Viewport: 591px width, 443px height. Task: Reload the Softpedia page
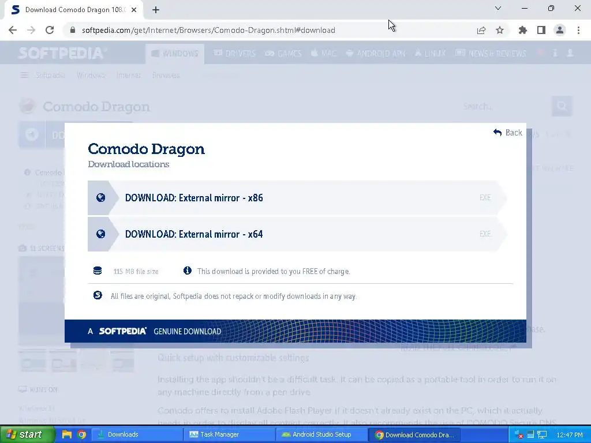50,30
